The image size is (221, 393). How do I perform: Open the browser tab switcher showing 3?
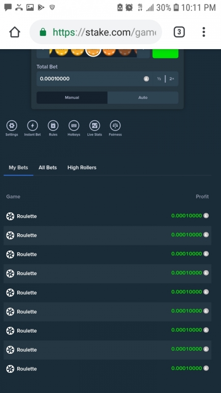click(179, 32)
